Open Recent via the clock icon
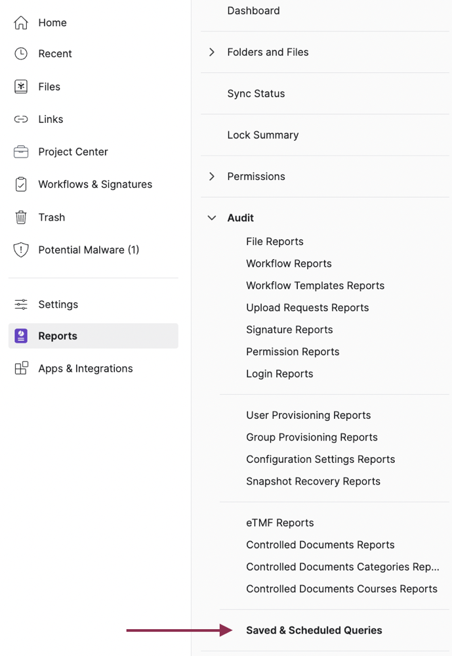 coord(21,54)
